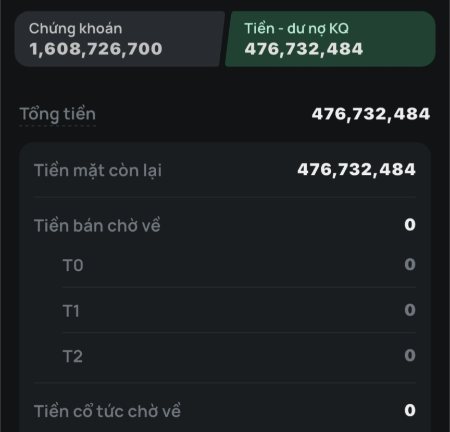Select the Tiền - dư nợ KQ tab
This screenshot has width=450, height=432.
point(330,39)
